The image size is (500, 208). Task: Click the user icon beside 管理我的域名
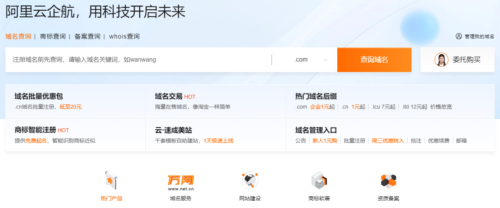(459, 37)
